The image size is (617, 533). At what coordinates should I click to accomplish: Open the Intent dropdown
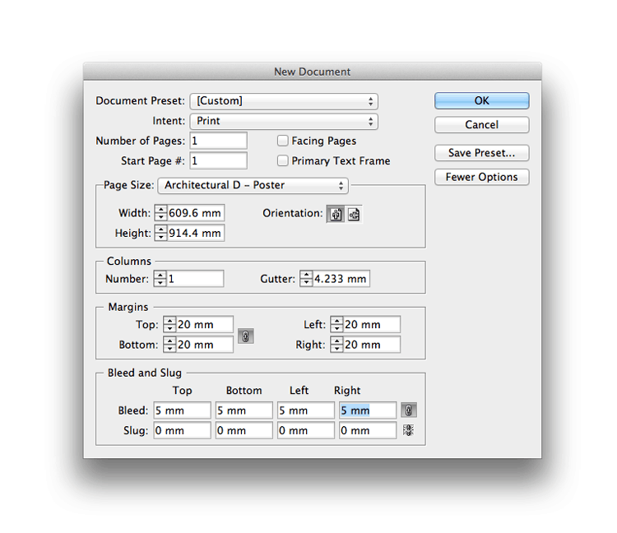tap(284, 121)
